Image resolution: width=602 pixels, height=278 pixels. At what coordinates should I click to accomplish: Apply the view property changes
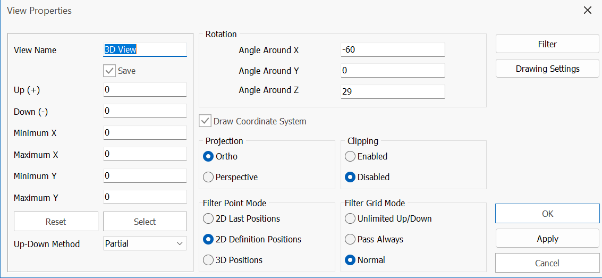pyautogui.click(x=547, y=239)
